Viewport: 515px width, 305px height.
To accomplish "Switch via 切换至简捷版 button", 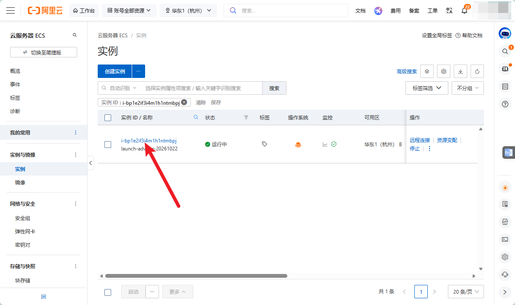I will point(44,52).
